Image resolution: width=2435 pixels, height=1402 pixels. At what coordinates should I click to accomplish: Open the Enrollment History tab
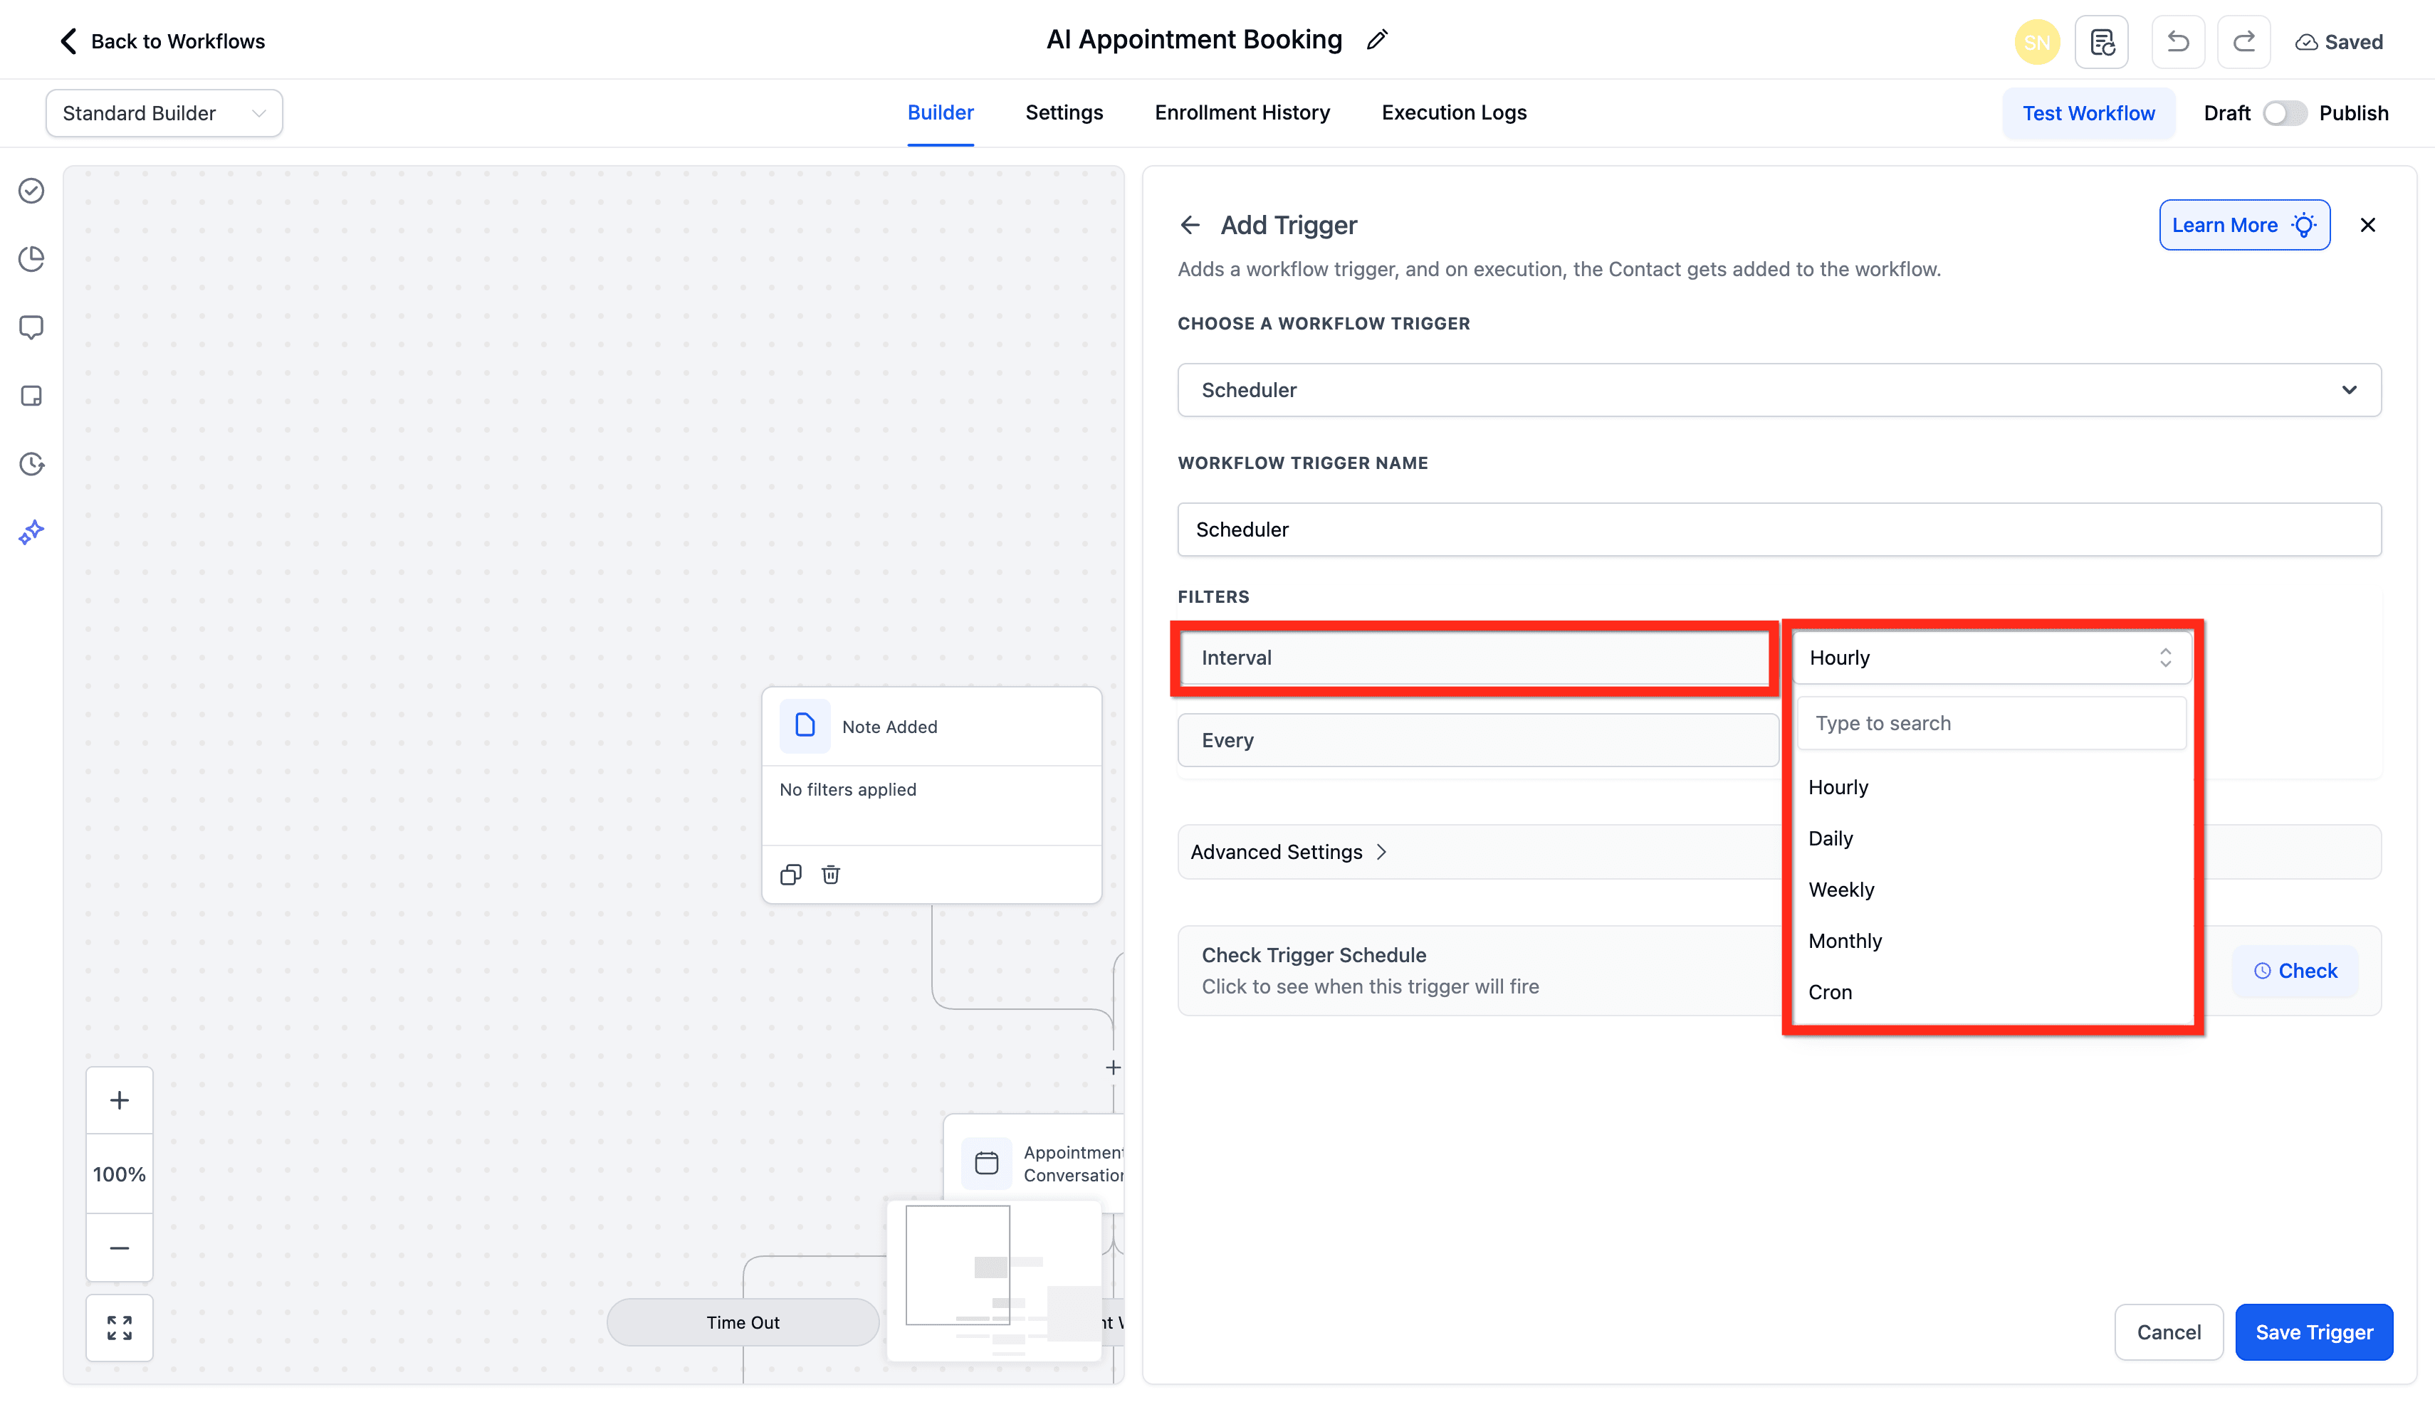(x=1242, y=112)
